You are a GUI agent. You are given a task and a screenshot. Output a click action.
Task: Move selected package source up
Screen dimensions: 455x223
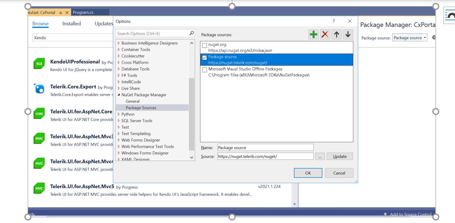(x=336, y=35)
